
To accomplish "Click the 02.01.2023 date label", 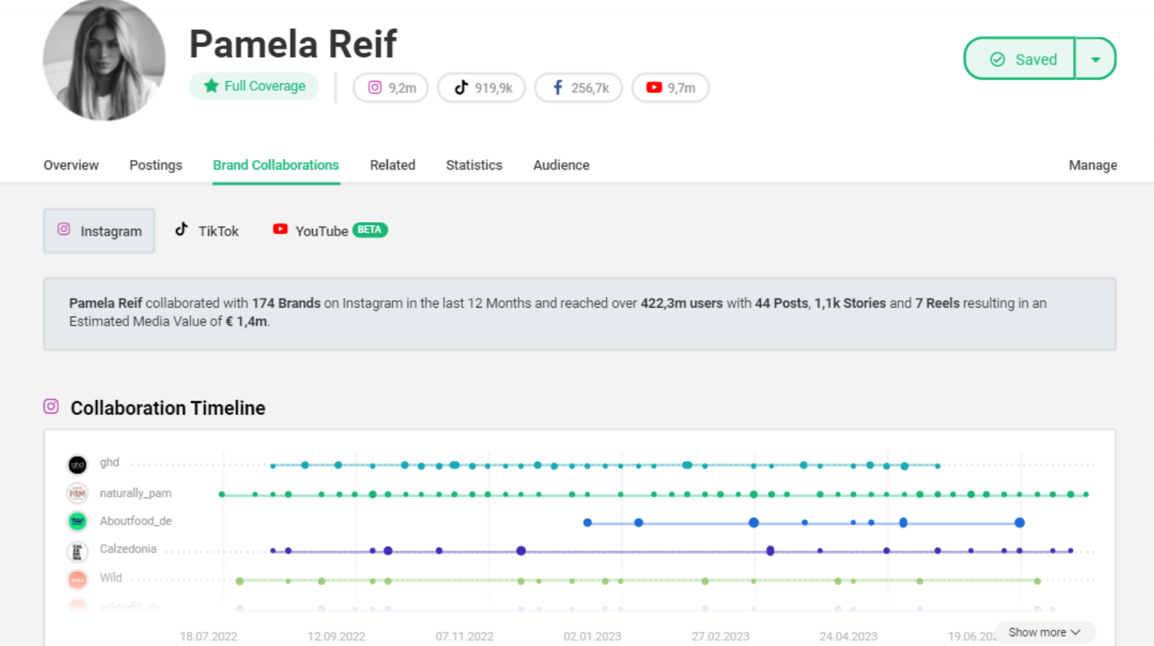I will click(592, 636).
